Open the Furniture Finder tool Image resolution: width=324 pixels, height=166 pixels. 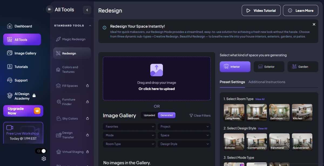[72, 102]
